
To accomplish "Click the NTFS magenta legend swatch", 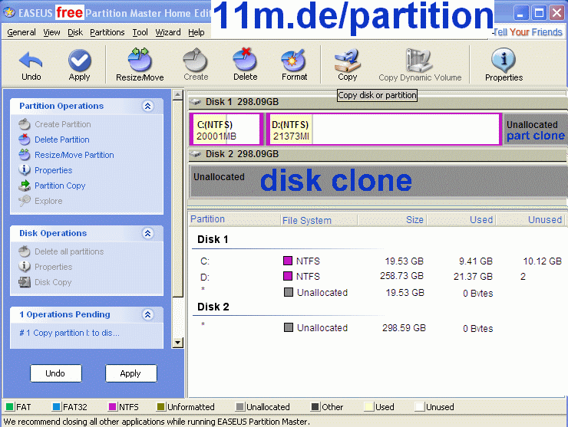I will (x=113, y=407).
